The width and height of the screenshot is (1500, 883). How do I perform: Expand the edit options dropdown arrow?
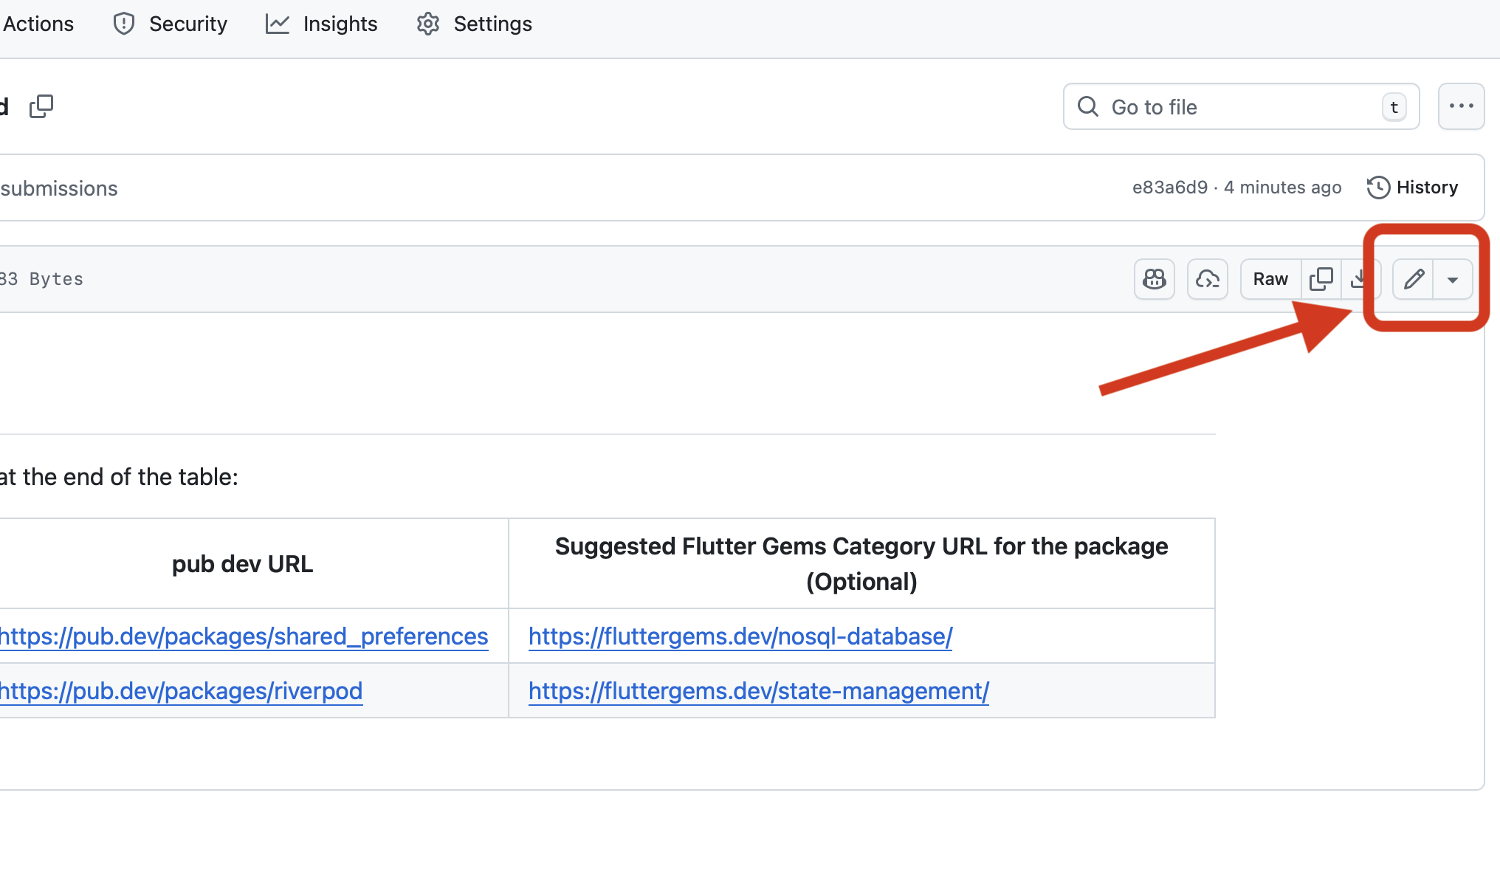1453,279
